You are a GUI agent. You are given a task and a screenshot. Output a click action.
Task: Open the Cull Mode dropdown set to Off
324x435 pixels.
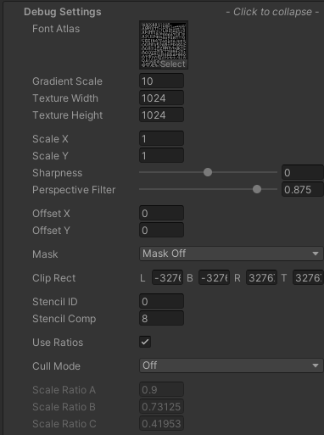[x=231, y=365]
